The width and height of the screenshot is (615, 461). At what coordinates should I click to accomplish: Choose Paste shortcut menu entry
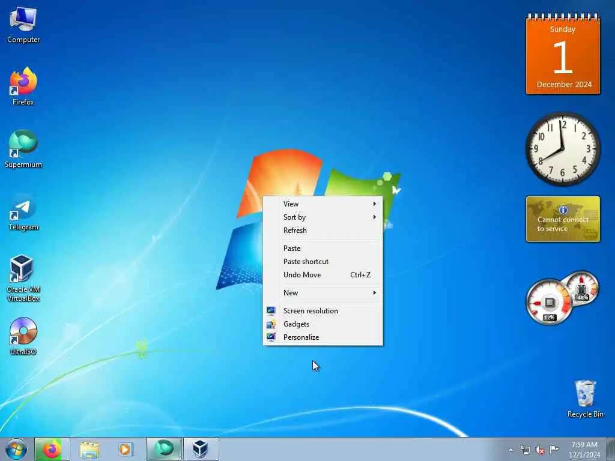coord(323,262)
